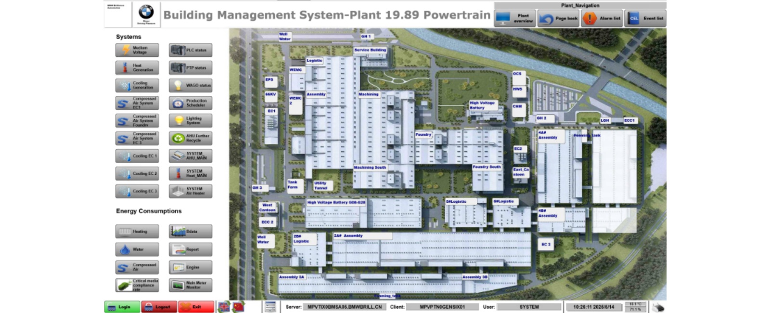Open the Heat Generation system page

coord(137,68)
